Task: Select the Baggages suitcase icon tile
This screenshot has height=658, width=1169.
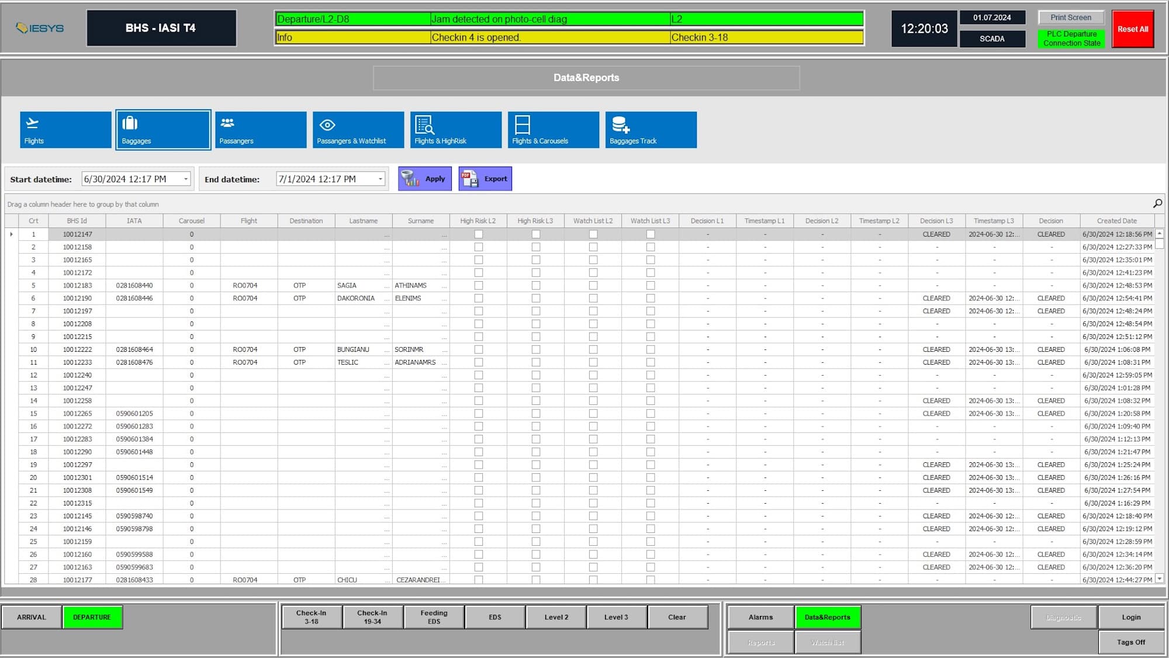Action: tap(163, 130)
